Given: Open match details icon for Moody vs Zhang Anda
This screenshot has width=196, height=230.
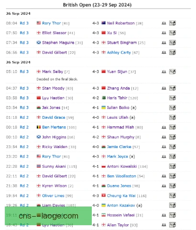Looking at the screenshot, I should 173,88.
